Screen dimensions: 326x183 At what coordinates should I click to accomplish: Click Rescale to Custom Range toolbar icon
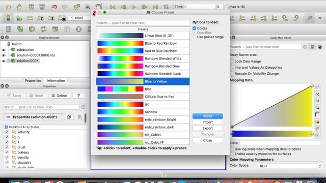[x=41, y=18]
